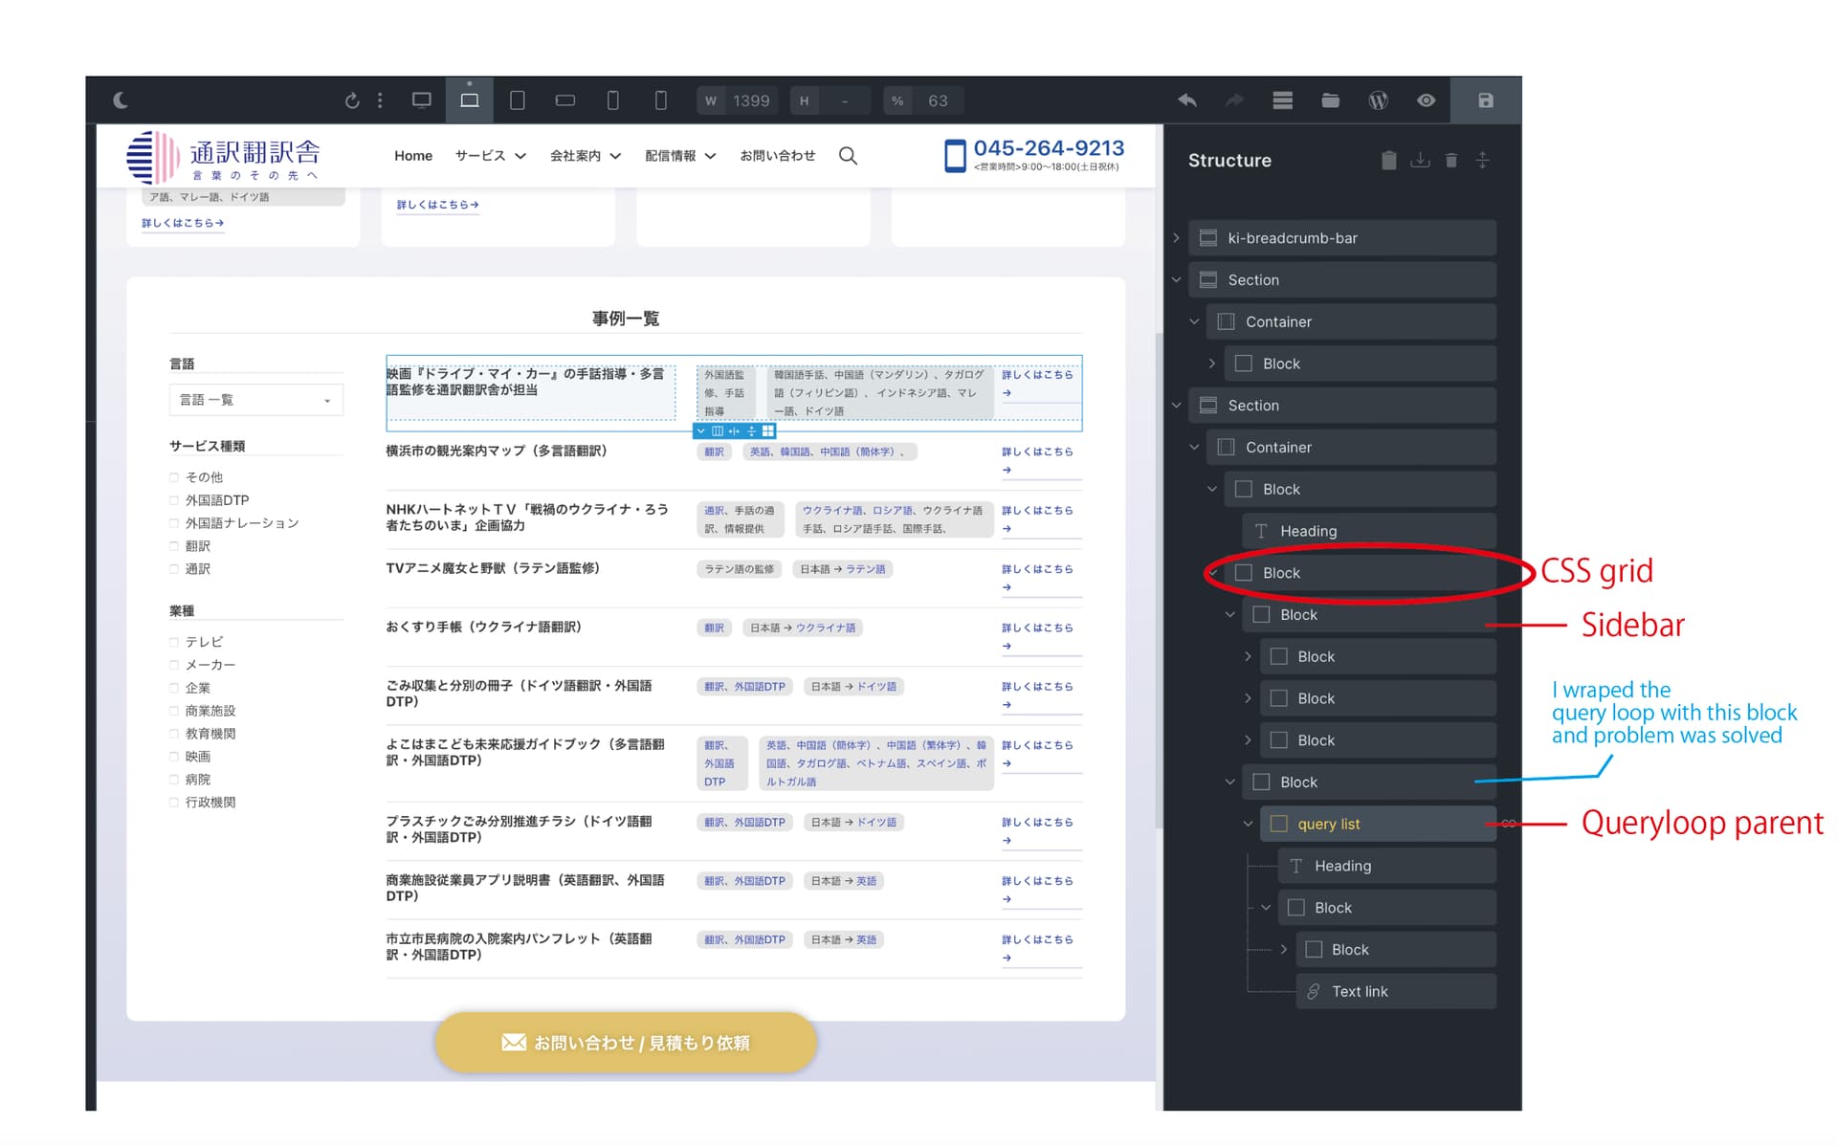The height and width of the screenshot is (1146, 1837).
Task: Check the 翻訳 checkbox under サービス種類
Action: (173, 545)
